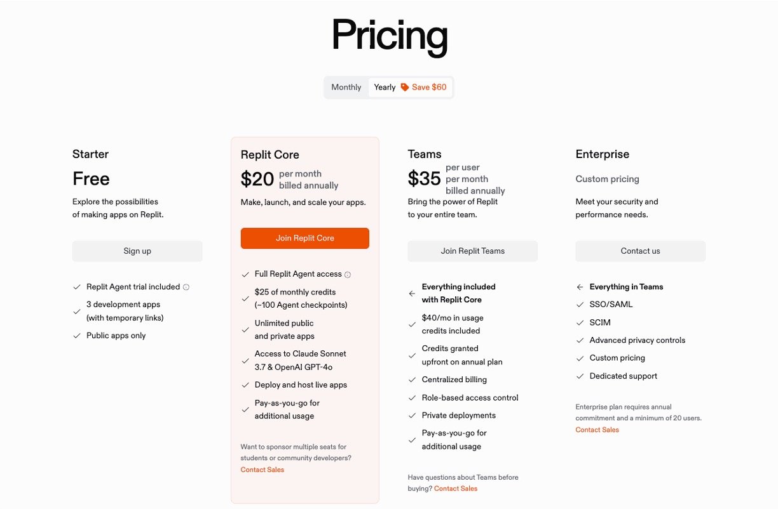Click the left arrow beside Everything in Teams
The height and width of the screenshot is (509, 778).
(x=580, y=288)
